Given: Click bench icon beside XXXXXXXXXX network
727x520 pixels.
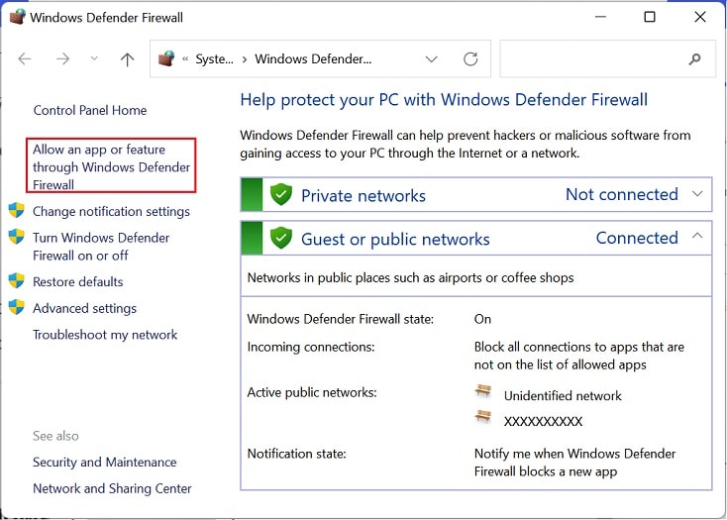Looking at the screenshot, I should click(483, 417).
